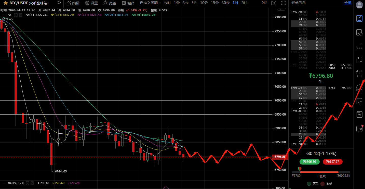Click the green bid price button 6795.76

coord(309,162)
